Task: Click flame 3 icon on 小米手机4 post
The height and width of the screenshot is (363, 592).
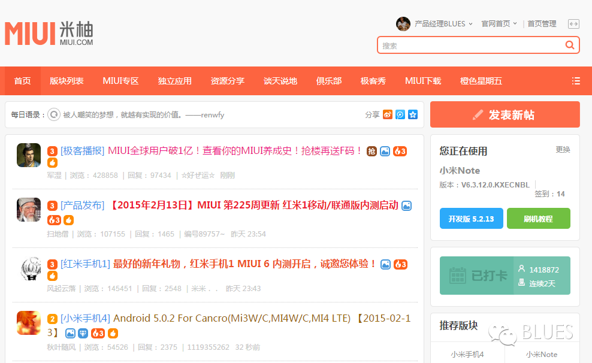Action: pos(98,333)
